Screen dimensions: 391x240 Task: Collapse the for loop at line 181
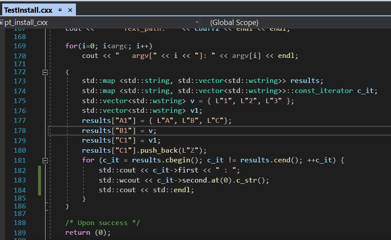point(45,161)
